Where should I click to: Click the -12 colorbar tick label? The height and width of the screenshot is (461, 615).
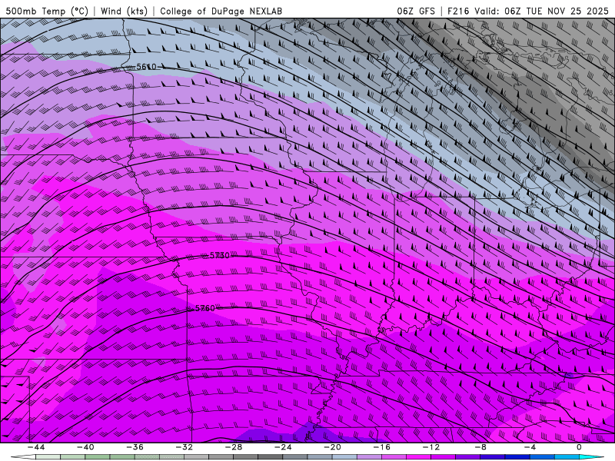point(431,447)
